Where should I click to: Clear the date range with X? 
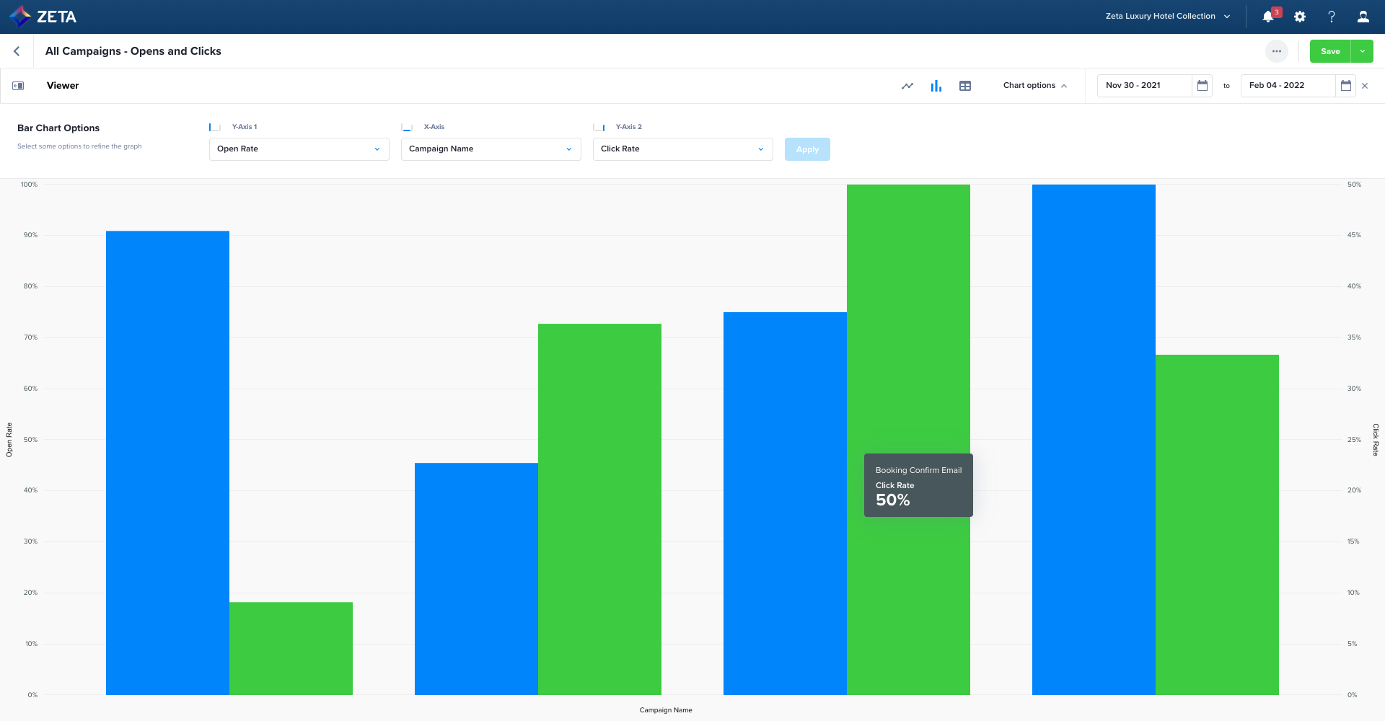coord(1365,86)
